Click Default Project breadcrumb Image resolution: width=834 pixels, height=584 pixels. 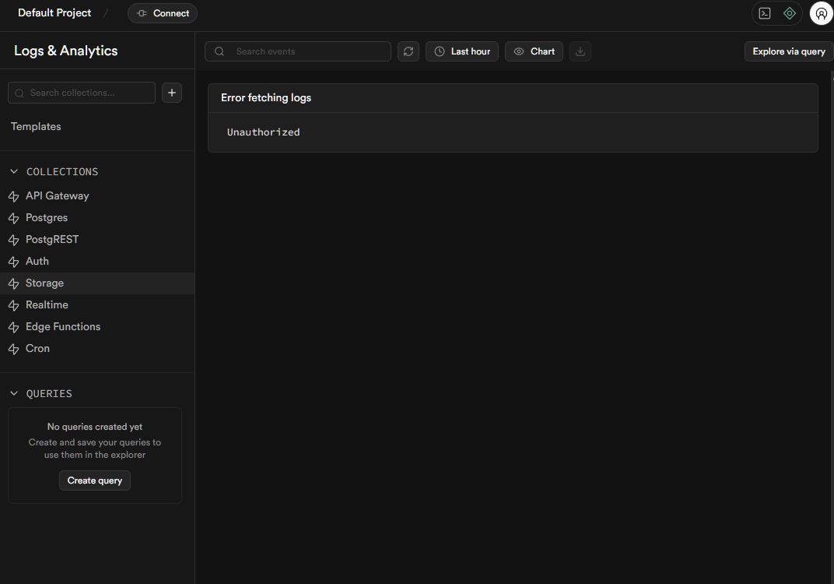(x=54, y=12)
